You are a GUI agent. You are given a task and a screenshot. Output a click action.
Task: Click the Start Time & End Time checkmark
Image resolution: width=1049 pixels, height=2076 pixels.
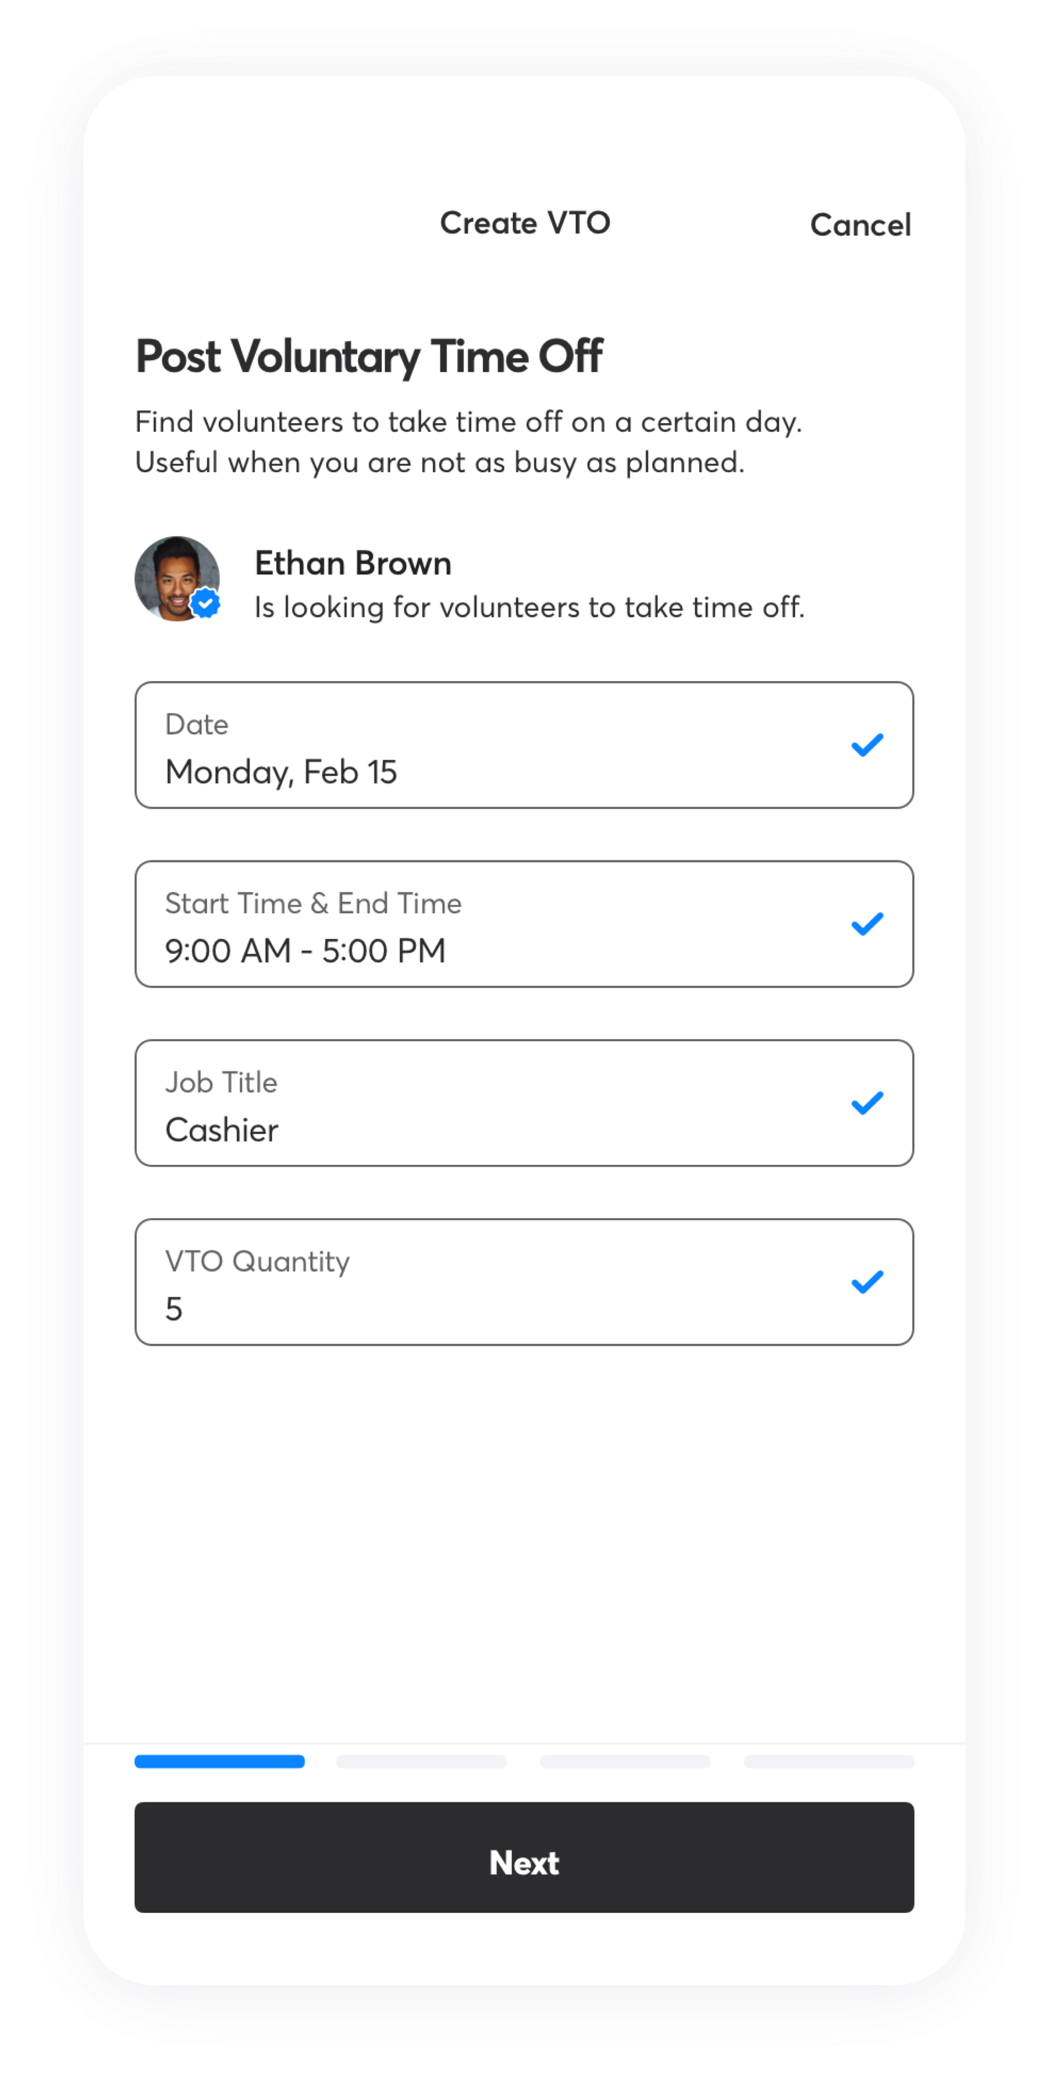click(x=867, y=924)
